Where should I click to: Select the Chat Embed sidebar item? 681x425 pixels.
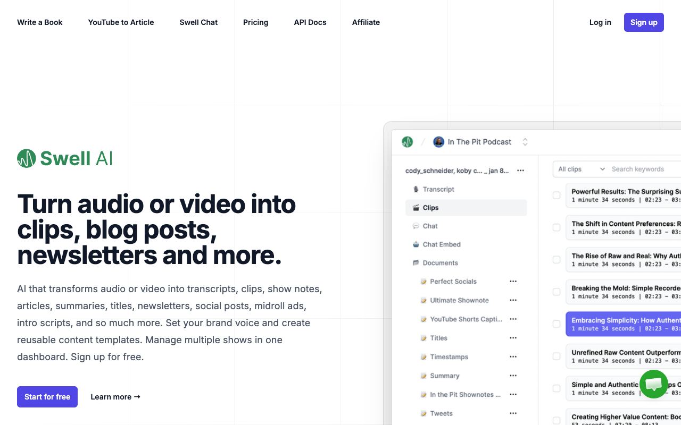point(466,244)
